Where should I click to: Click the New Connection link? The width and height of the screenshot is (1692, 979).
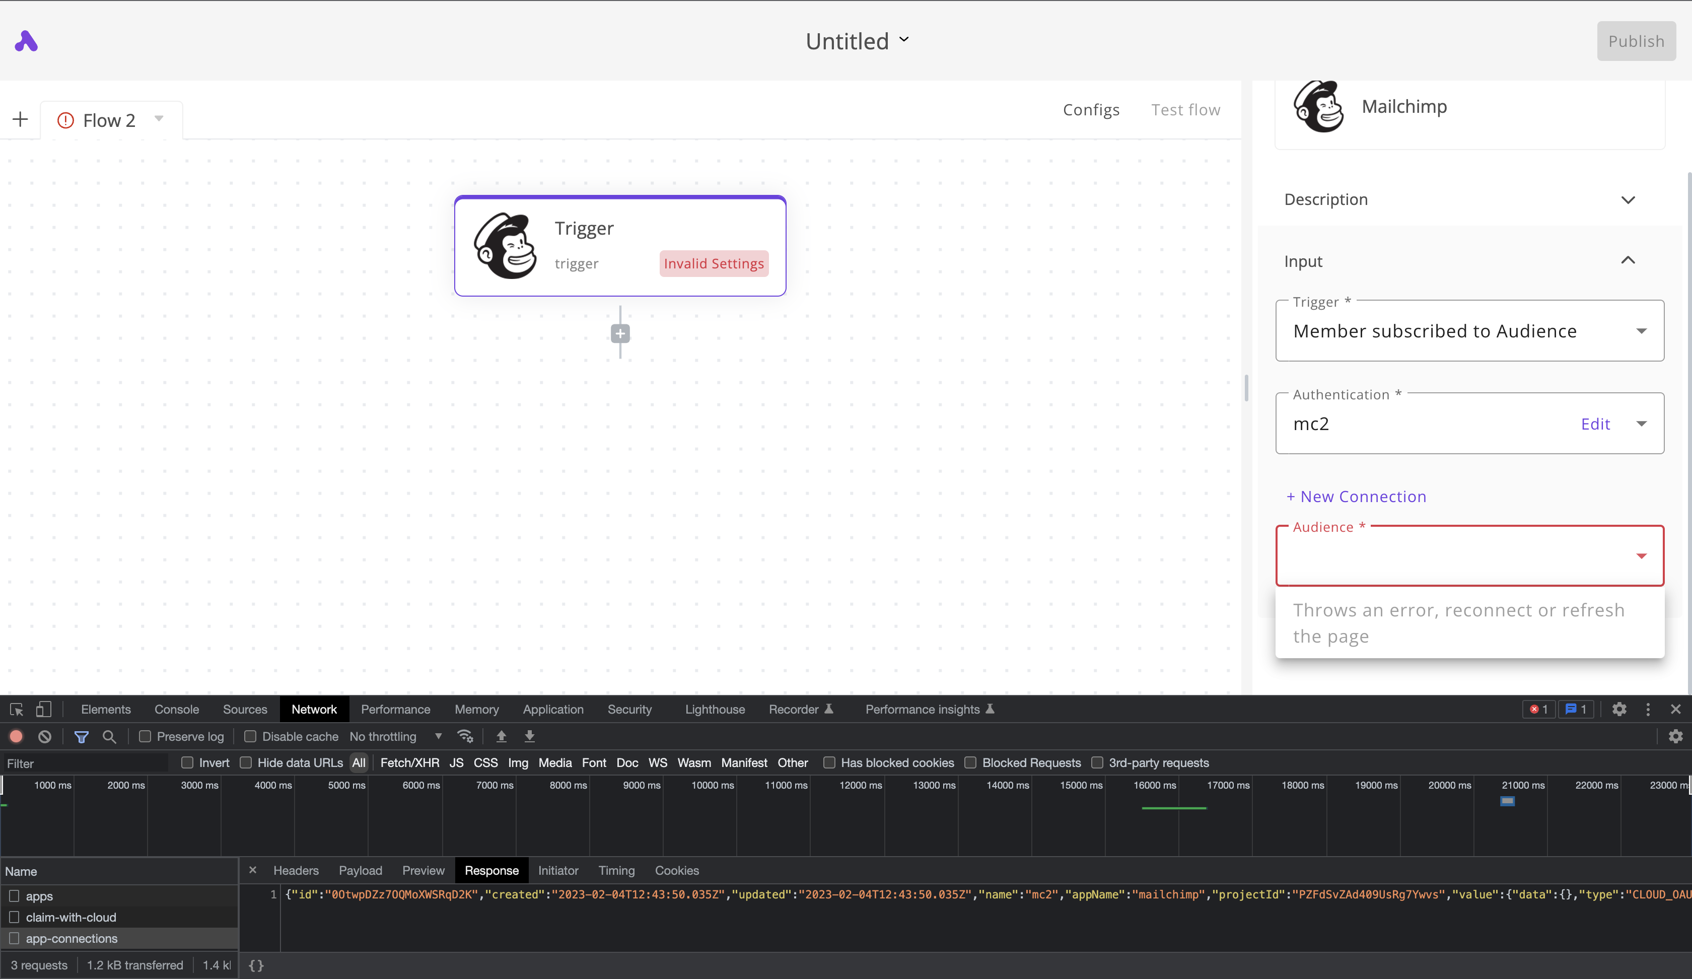pos(1356,496)
